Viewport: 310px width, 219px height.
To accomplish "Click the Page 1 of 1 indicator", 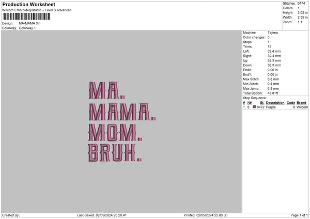I will (x=299, y=215).
